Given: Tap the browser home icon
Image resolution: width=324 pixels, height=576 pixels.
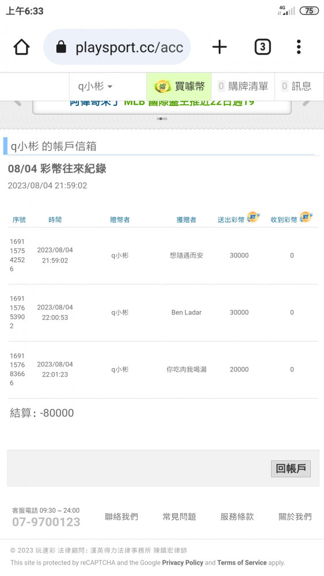Looking at the screenshot, I should (22, 47).
